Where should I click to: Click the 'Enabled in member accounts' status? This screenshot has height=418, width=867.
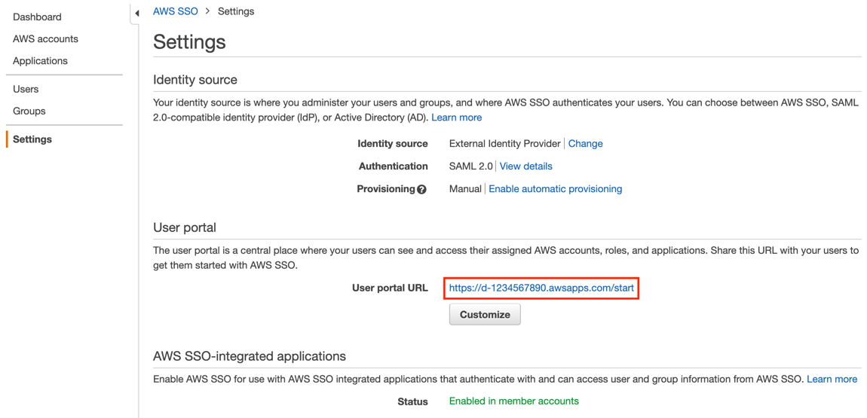[513, 401]
